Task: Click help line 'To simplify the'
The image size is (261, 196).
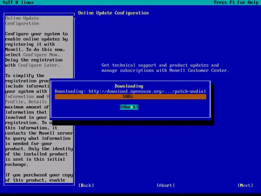Action: click(x=25, y=75)
